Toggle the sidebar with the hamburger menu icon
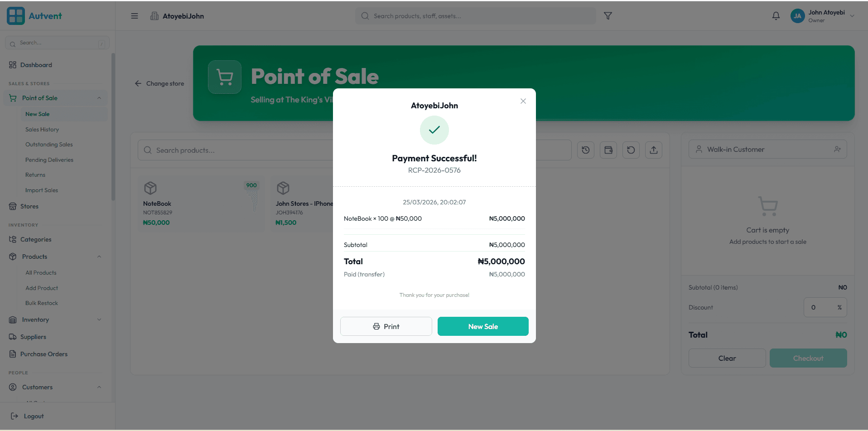The image size is (868, 431). [134, 15]
